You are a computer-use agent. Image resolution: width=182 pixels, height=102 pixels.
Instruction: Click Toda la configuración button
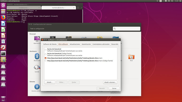point(37,29)
